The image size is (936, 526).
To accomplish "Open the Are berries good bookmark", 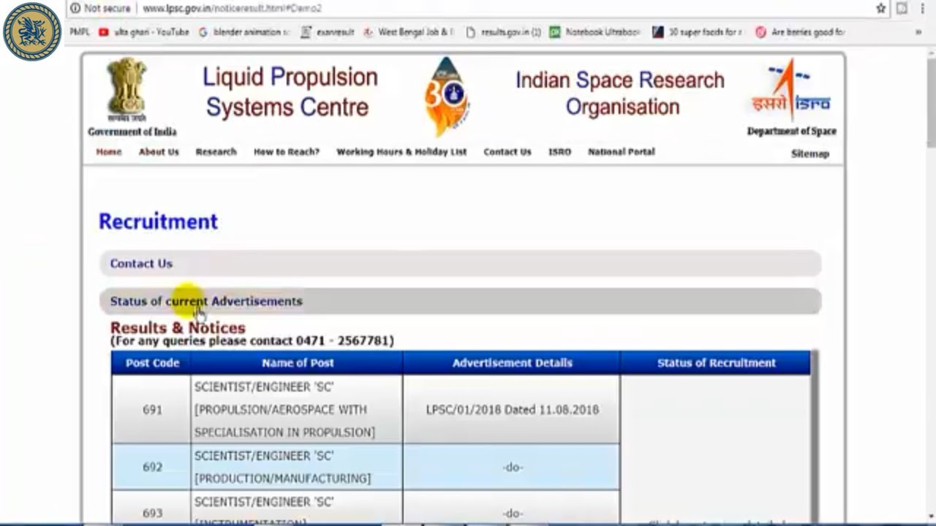I will pyautogui.click(x=800, y=32).
